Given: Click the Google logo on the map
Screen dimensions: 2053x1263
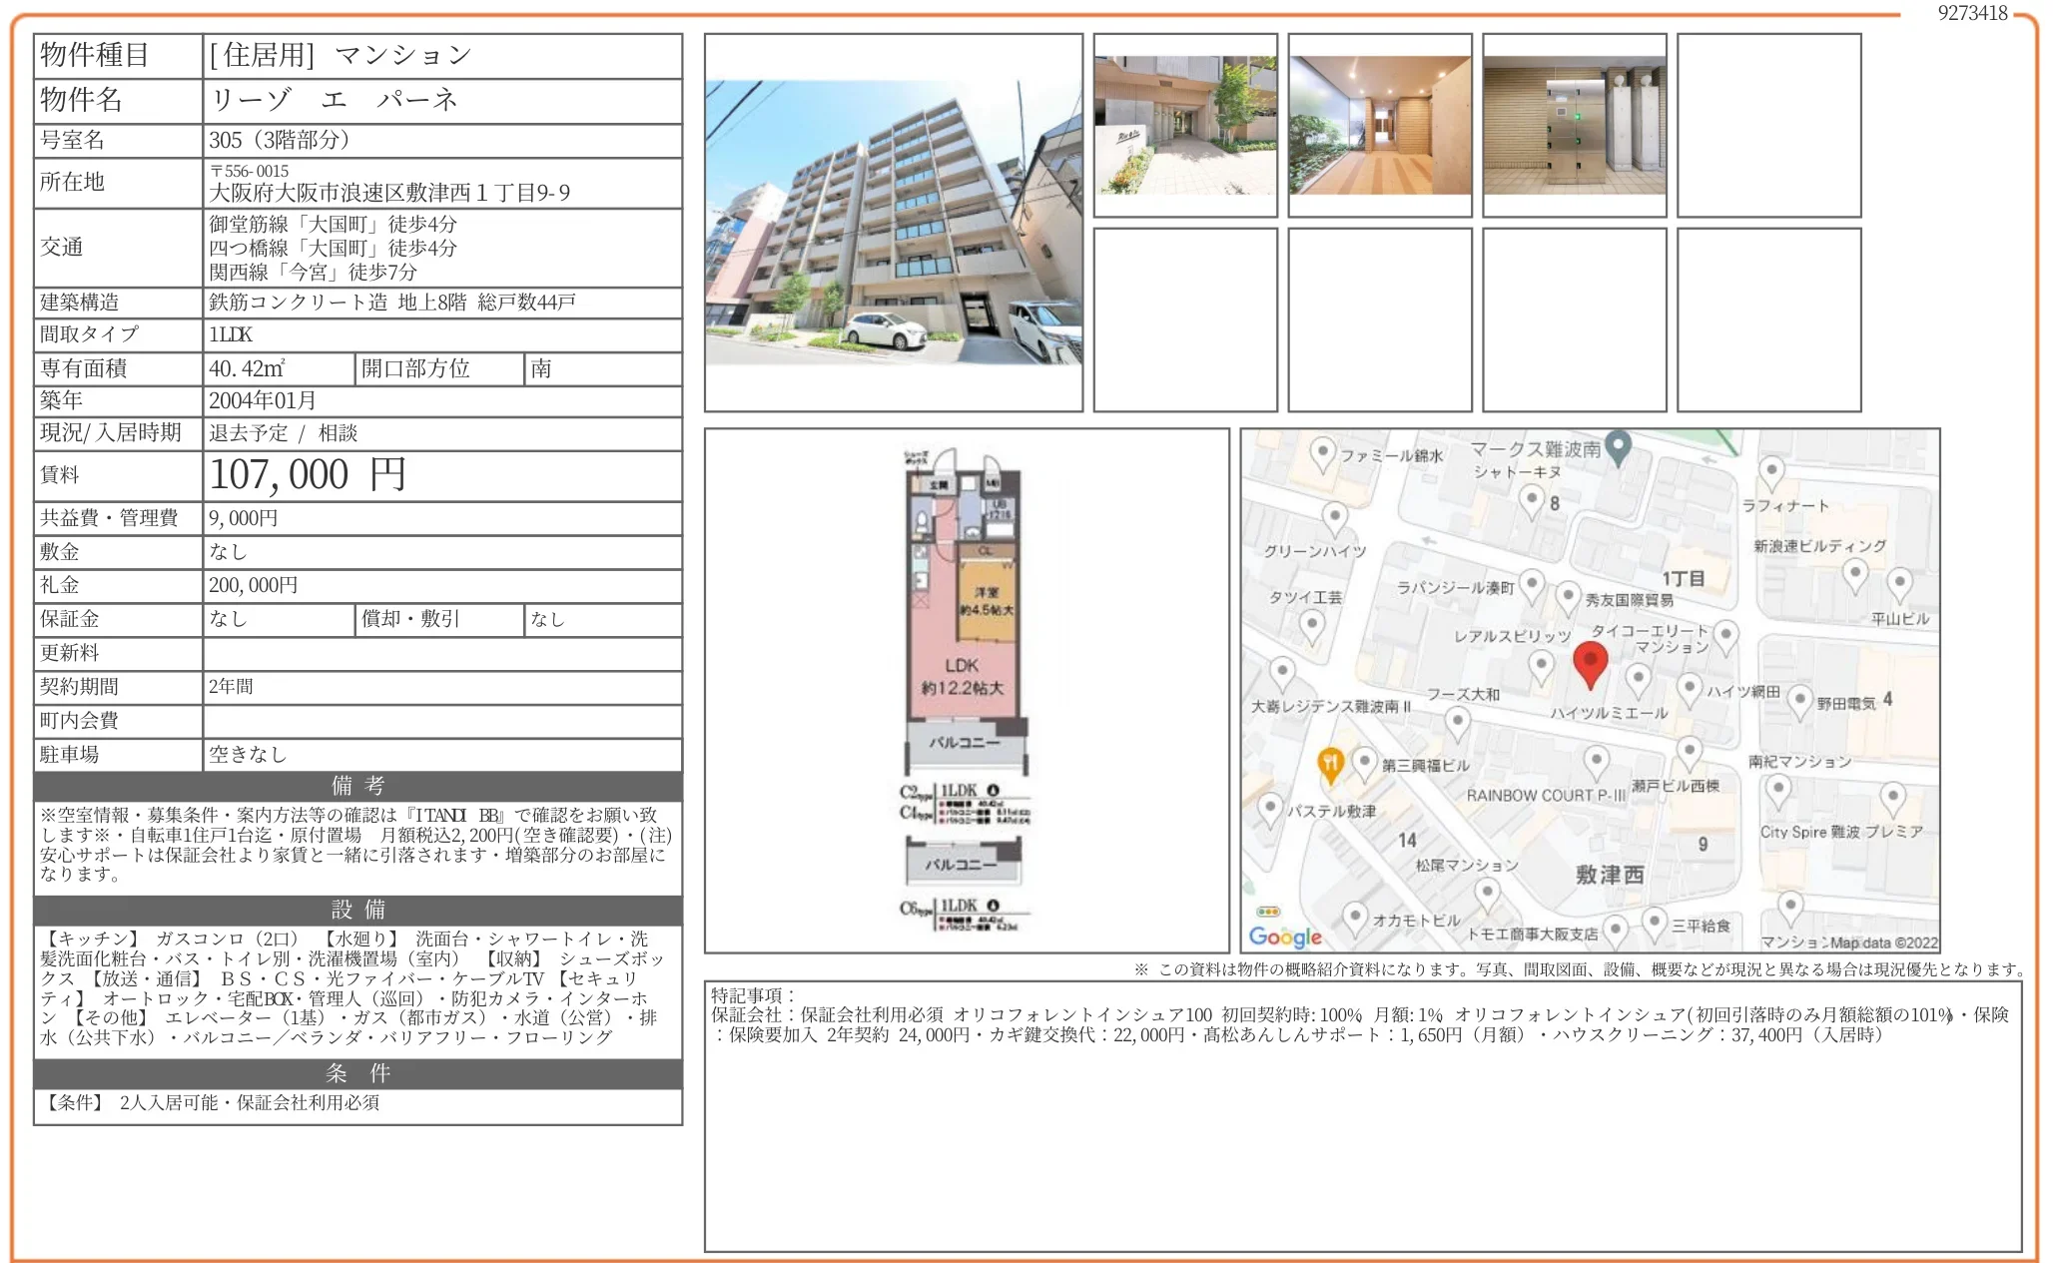Looking at the screenshot, I should pyautogui.click(x=1285, y=937).
